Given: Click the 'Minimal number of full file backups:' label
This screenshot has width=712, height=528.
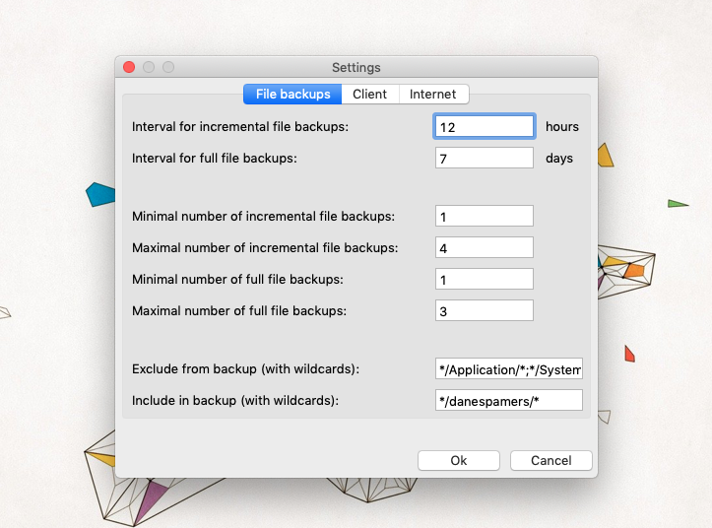Looking at the screenshot, I should click(x=237, y=280).
